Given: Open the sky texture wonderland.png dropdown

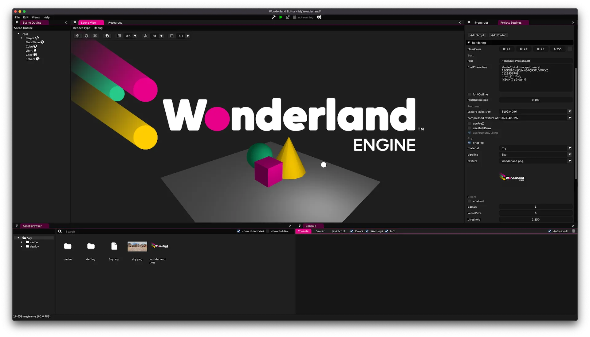Looking at the screenshot, I should (569, 161).
